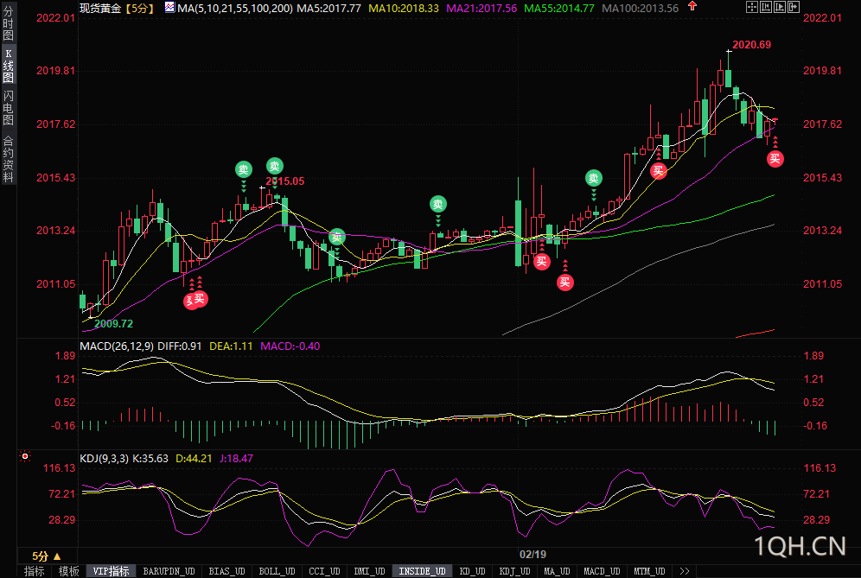Switch to 闪电图 view in left sidebar
This screenshot has width=861, height=578.
point(9,108)
